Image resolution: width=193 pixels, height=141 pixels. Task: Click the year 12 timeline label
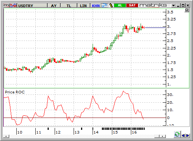click(x=58, y=132)
